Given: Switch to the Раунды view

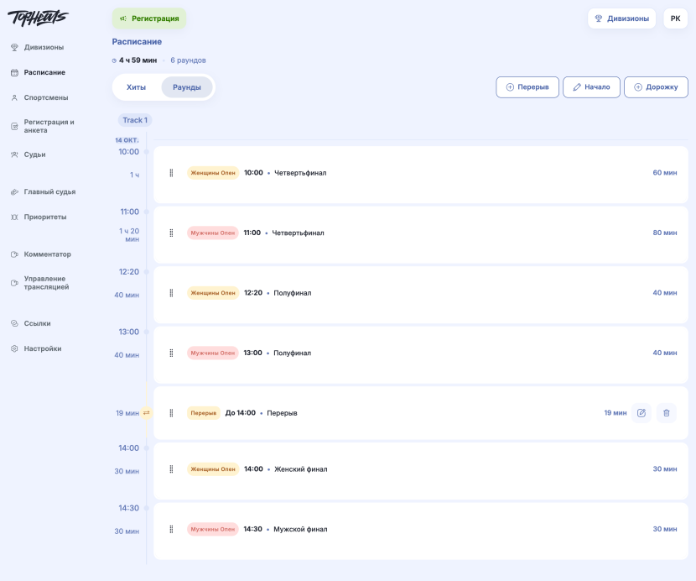Looking at the screenshot, I should [187, 87].
